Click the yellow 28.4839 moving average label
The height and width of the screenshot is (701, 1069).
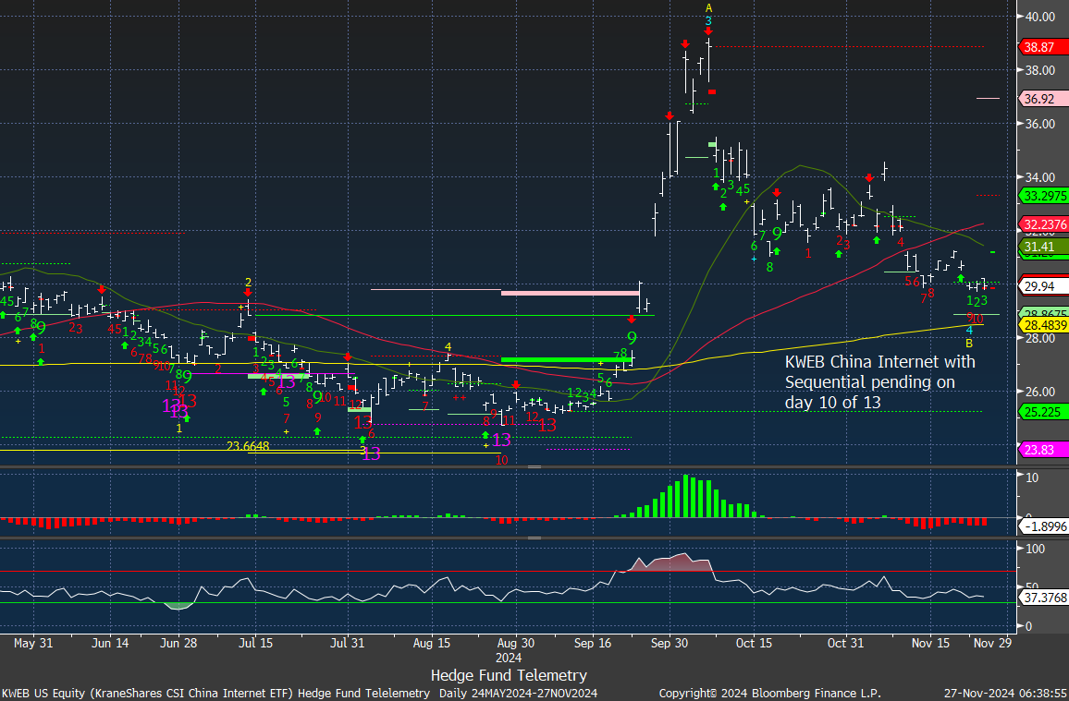pos(1044,325)
